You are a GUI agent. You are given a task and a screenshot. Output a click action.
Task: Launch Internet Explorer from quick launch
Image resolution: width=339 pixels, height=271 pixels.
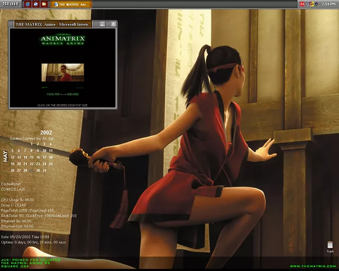tap(28, 4)
